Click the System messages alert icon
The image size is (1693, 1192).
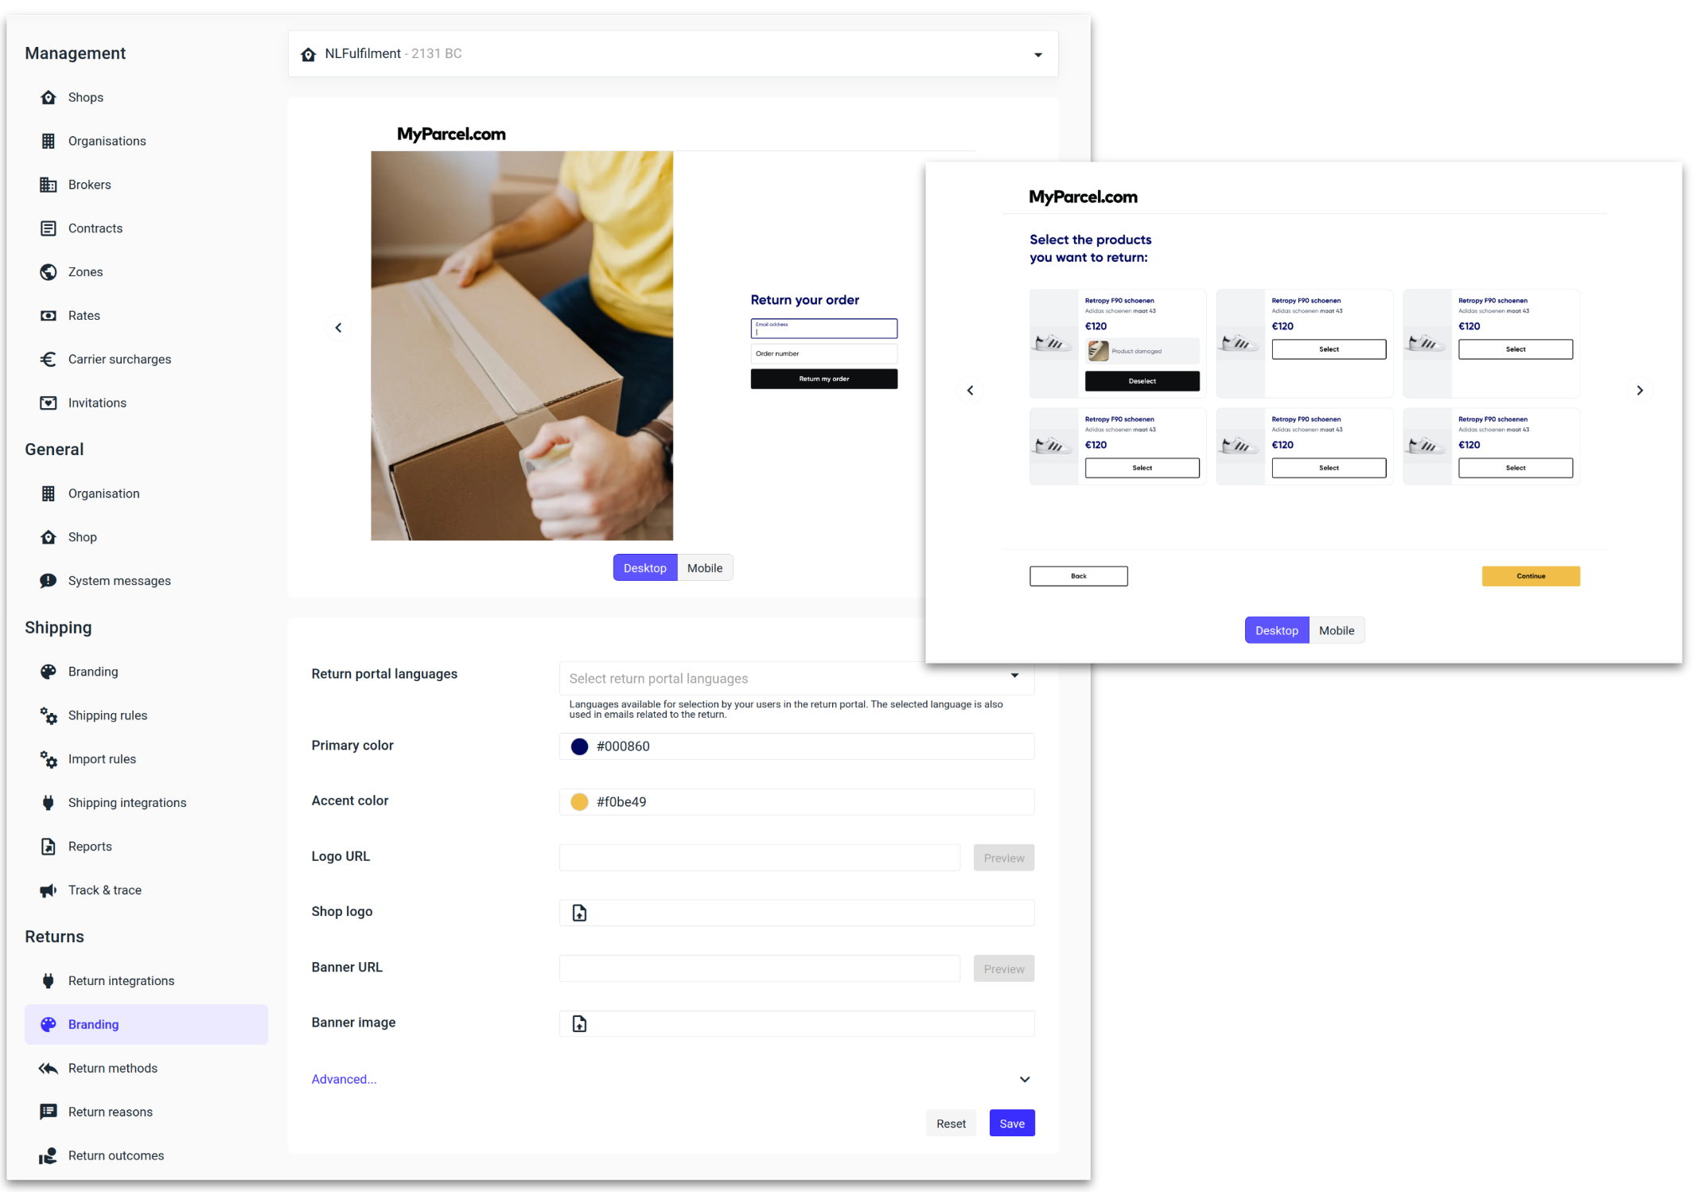click(x=49, y=581)
